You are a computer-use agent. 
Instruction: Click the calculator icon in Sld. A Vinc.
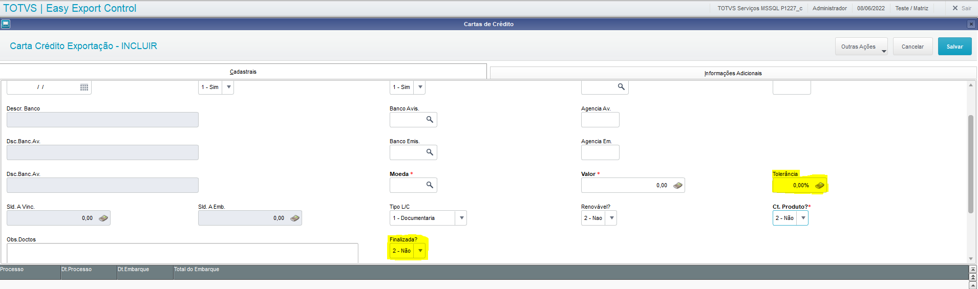coord(103,218)
